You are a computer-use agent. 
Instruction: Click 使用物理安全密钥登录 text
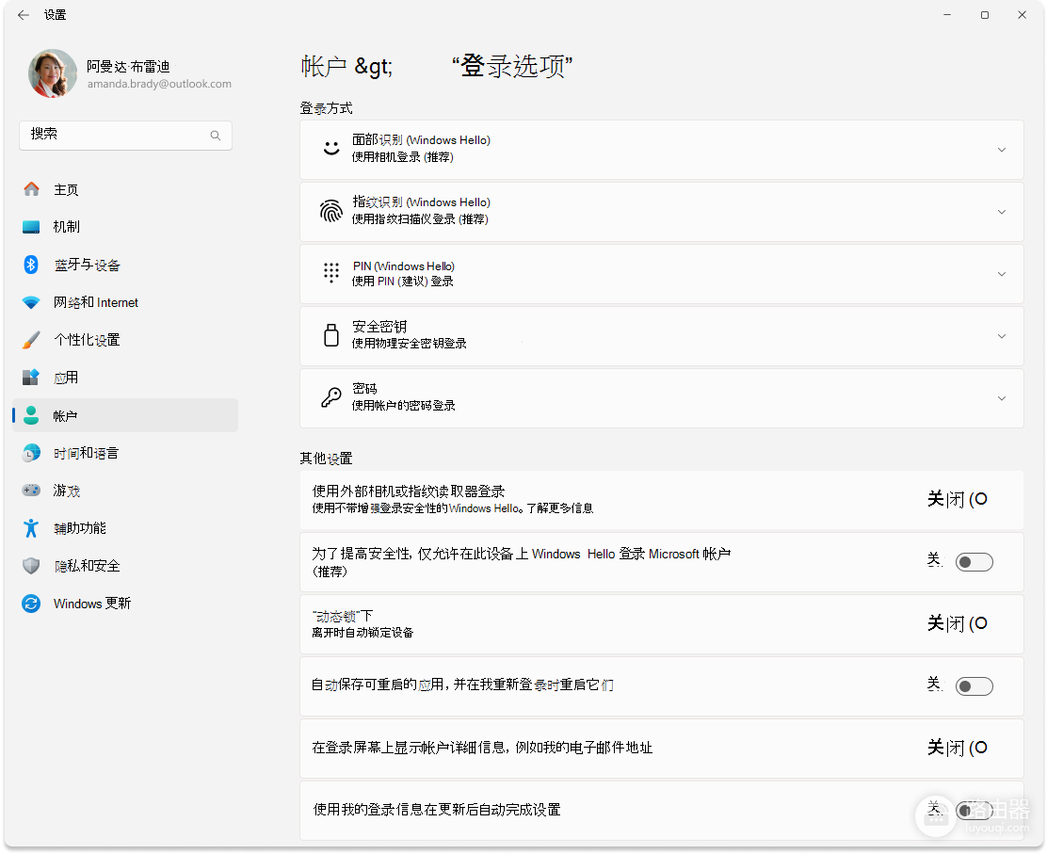[x=410, y=344]
